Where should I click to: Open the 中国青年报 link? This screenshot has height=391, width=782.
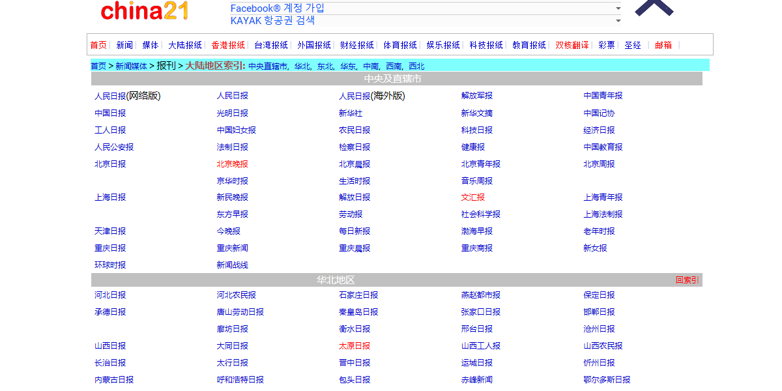[603, 95]
